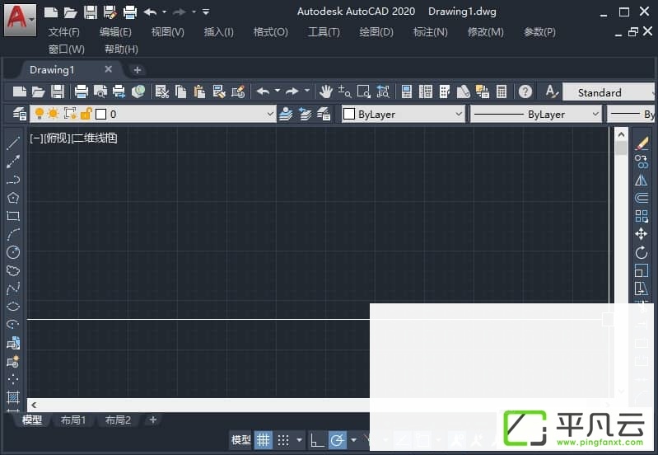658x455 pixels.
Task: Open the ByLayer color dropdown
Action: click(404, 114)
